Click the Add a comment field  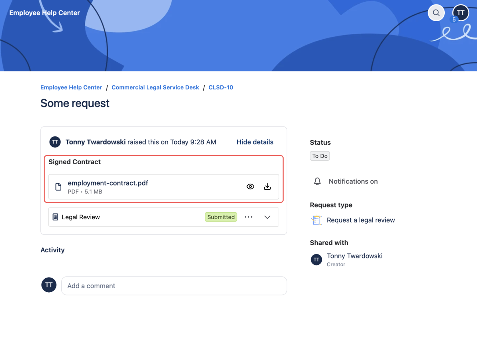click(x=174, y=286)
